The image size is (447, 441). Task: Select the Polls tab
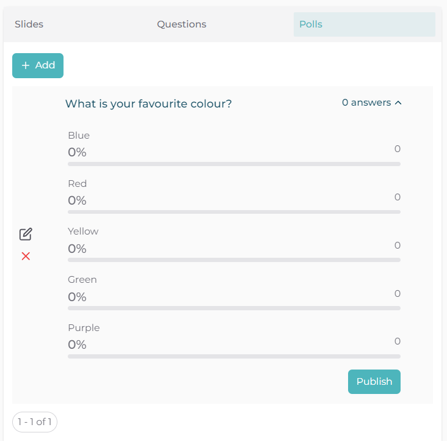click(311, 24)
